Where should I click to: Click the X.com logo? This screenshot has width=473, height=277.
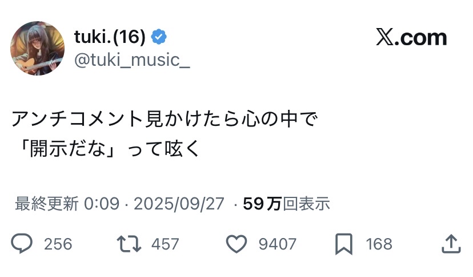click(x=411, y=38)
